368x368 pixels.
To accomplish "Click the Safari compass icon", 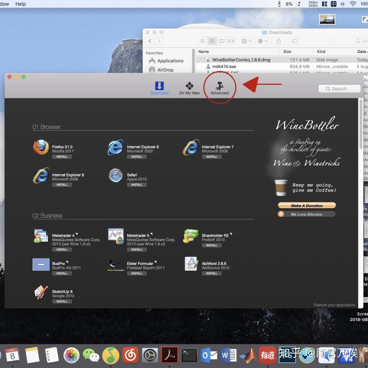I will pos(116,175).
